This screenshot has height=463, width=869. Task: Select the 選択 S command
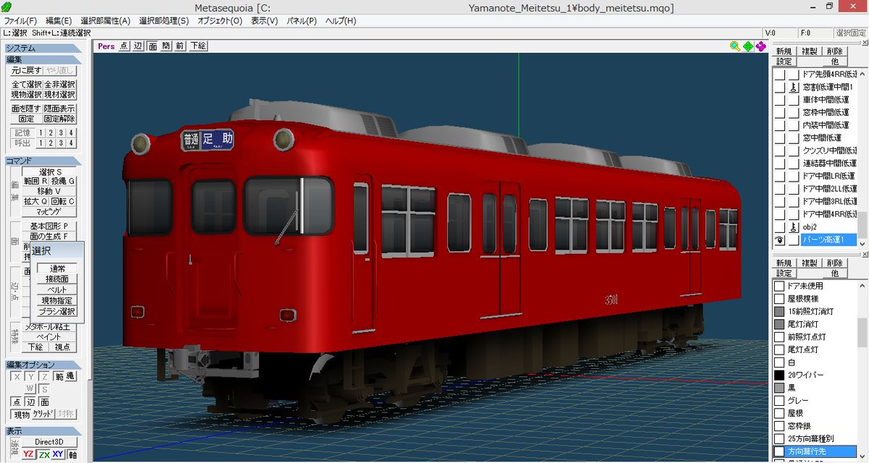point(50,171)
